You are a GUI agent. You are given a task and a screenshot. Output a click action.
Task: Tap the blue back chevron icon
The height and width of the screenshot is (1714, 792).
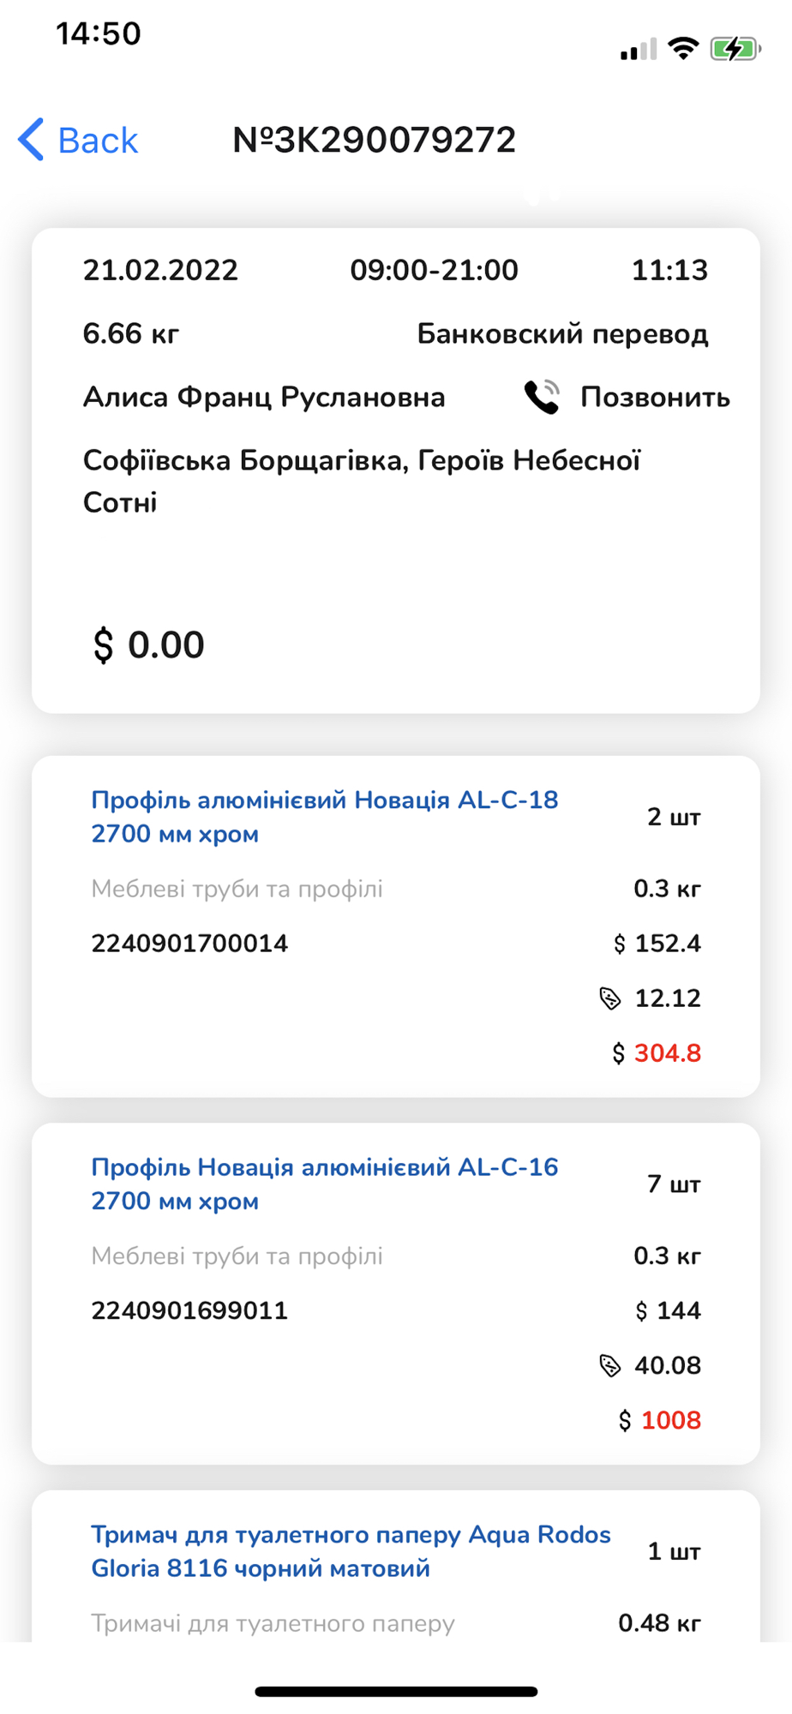tap(32, 140)
